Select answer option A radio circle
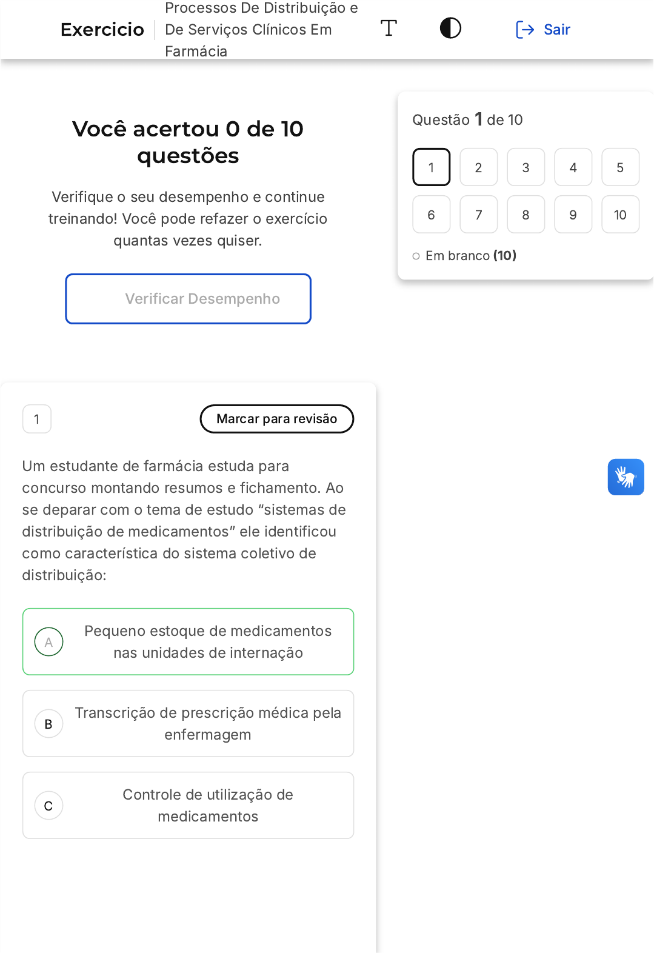Screen dimensions: 654x953 pos(49,642)
